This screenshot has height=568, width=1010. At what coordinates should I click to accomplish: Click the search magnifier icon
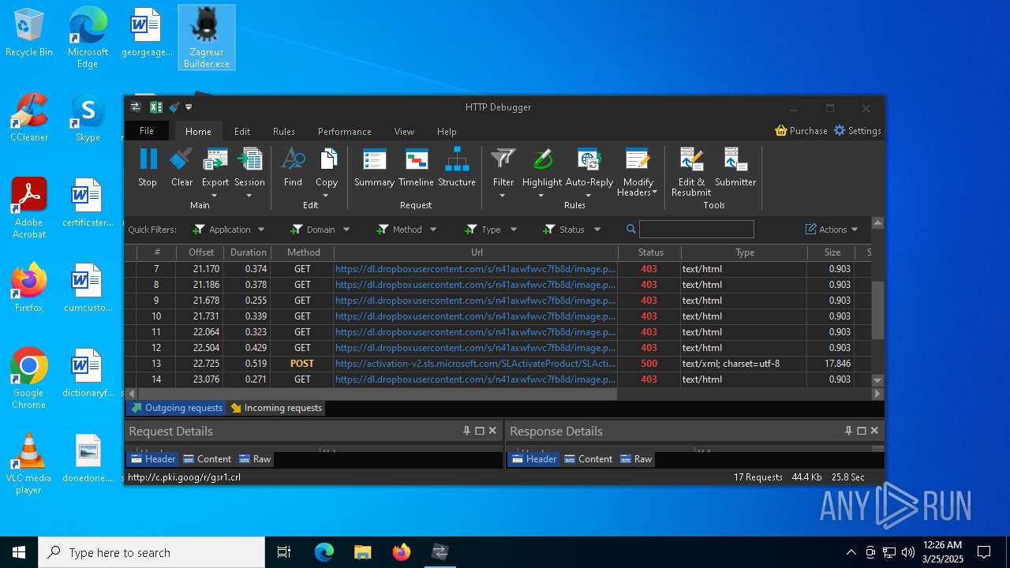click(631, 230)
